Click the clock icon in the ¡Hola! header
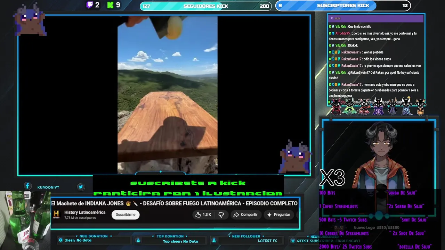 click(332, 18)
